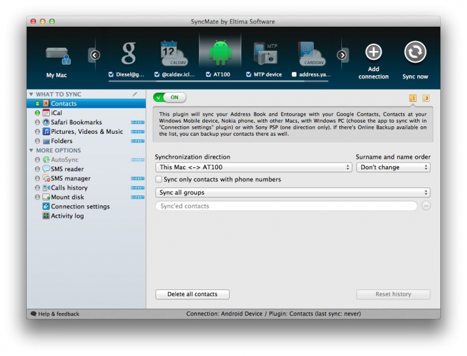Click the Connection settings icon
The height and width of the screenshot is (356, 467).
[46, 206]
